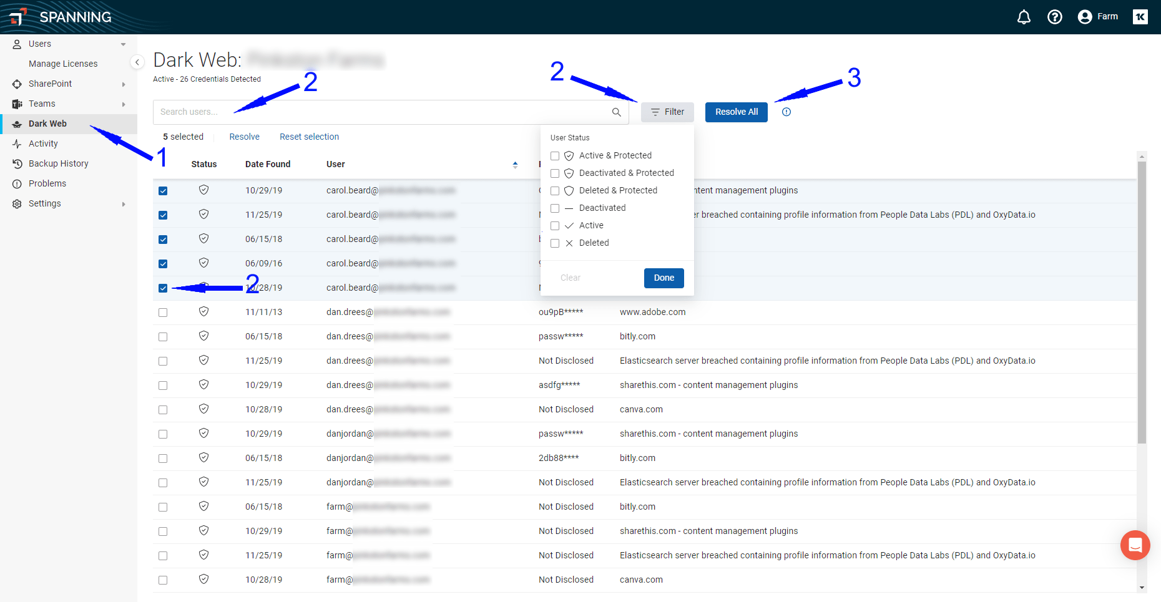Viewport: 1161px width, 602px height.
Task: Click the Spanning logo
Action: (60, 17)
